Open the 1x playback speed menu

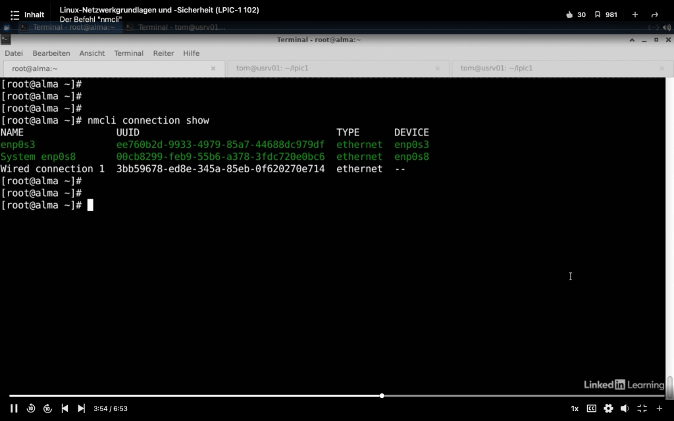point(575,409)
